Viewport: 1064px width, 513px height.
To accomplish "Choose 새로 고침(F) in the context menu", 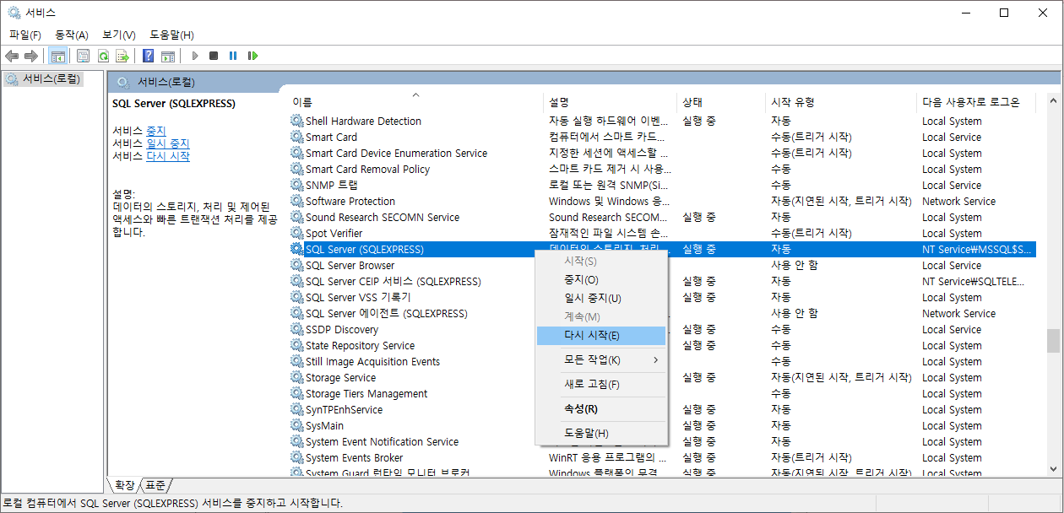I will (x=601, y=384).
